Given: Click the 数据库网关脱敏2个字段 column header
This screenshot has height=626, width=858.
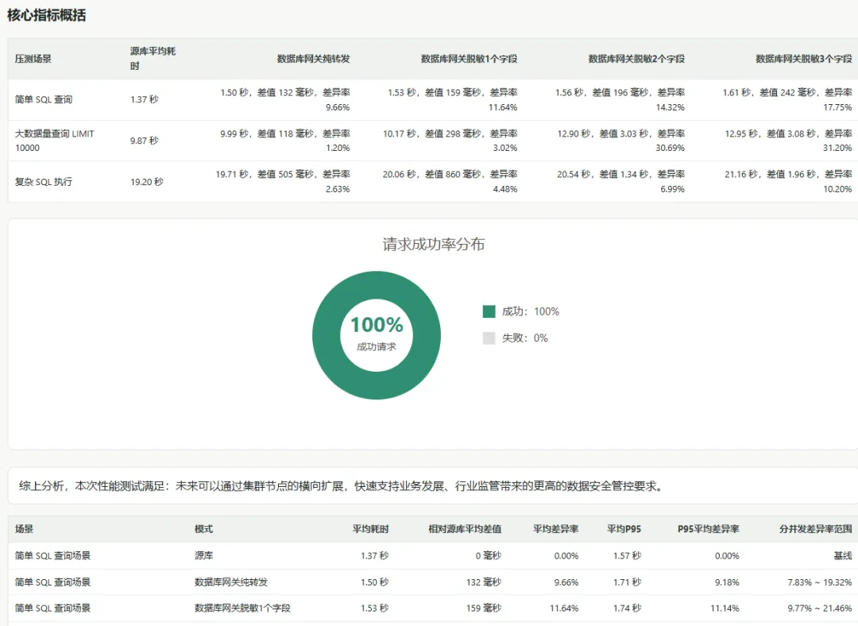Looking at the screenshot, I should (636, 59).
